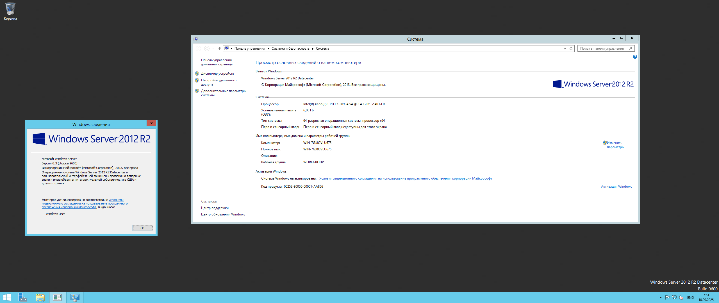Change input language ENG indicator
719x303 pixels.
[690, 298]
